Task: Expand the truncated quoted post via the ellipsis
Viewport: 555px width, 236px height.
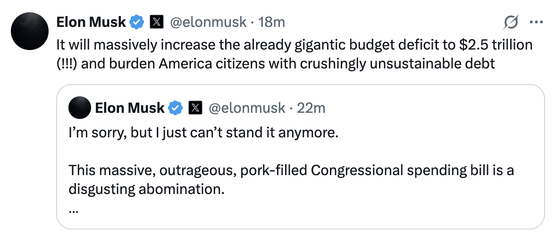Action: tap(73, 210)
